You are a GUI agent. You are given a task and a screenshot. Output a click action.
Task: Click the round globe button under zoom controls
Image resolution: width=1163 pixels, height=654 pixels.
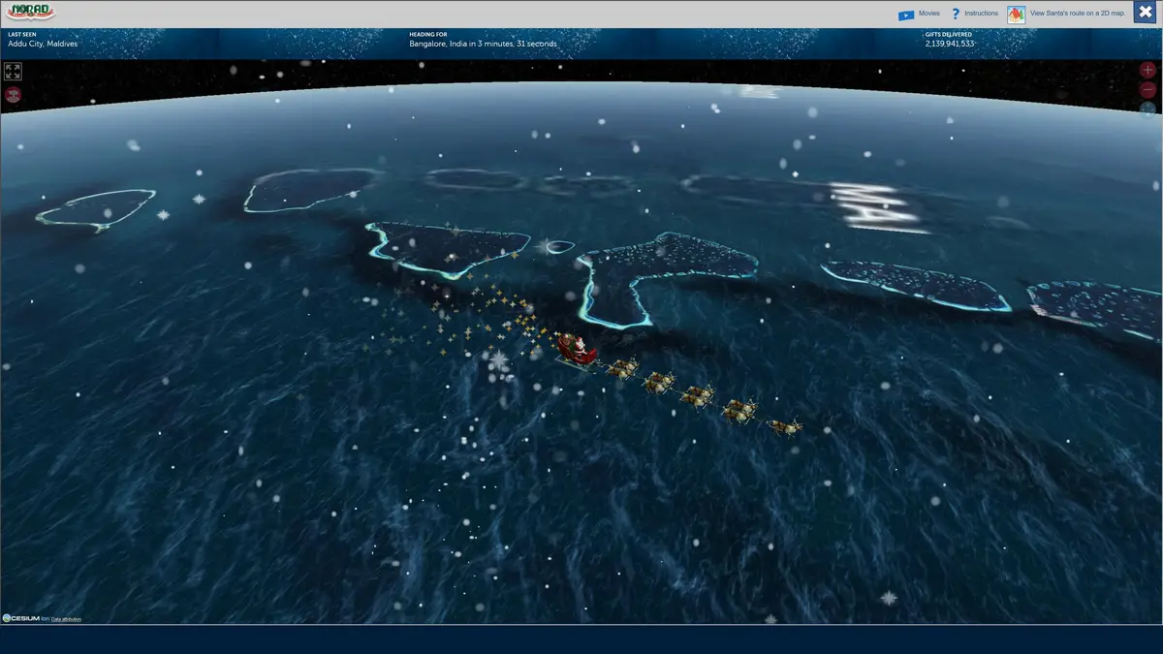tap(1148, 109)
